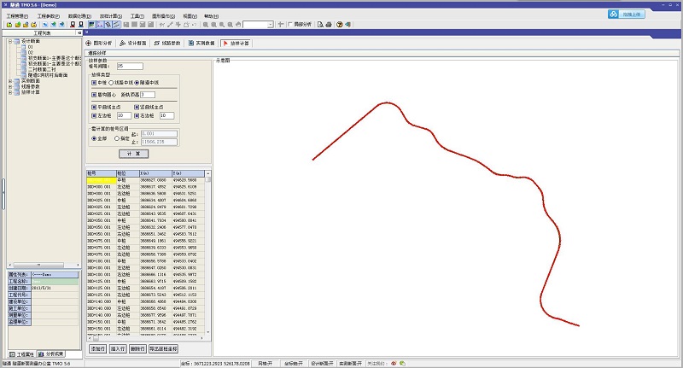Switch to the 实测数据 tab
This screenshot has width=683, height=368.
201,43
